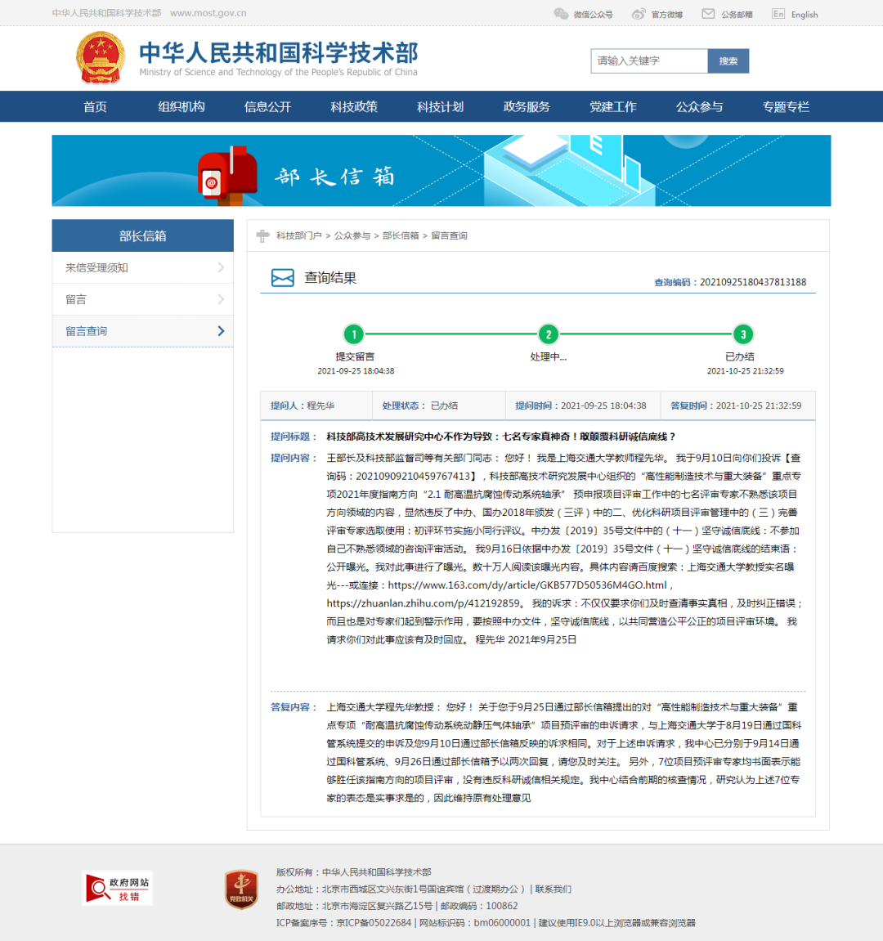This screenshot has height=941, width=883.
Task: Click timestamp under 提交留言 step
Action: [356, 371]
